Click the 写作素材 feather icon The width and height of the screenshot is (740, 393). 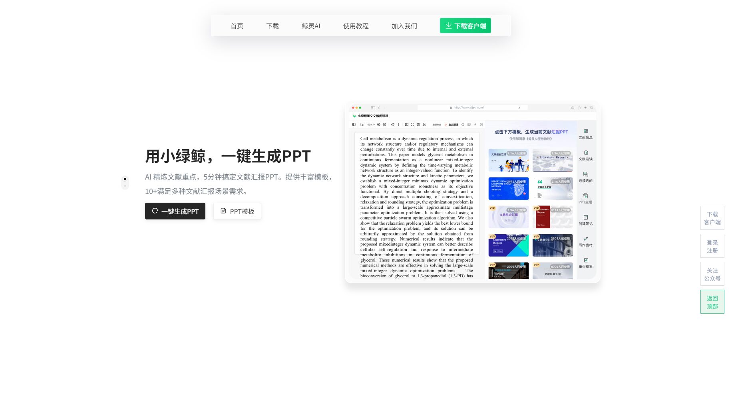tap(585, 241)
